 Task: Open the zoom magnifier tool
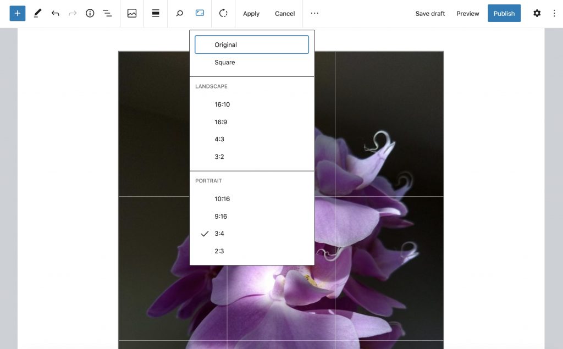point(180,13)
